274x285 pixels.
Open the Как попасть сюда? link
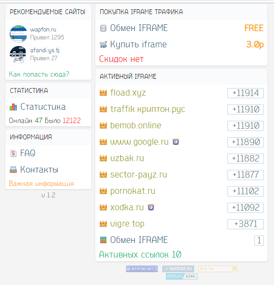coord(39,74)
